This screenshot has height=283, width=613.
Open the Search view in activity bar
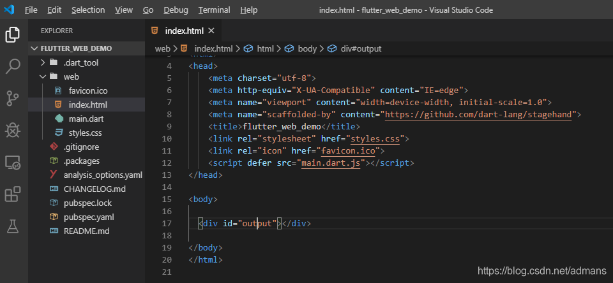tap(13, 66)
